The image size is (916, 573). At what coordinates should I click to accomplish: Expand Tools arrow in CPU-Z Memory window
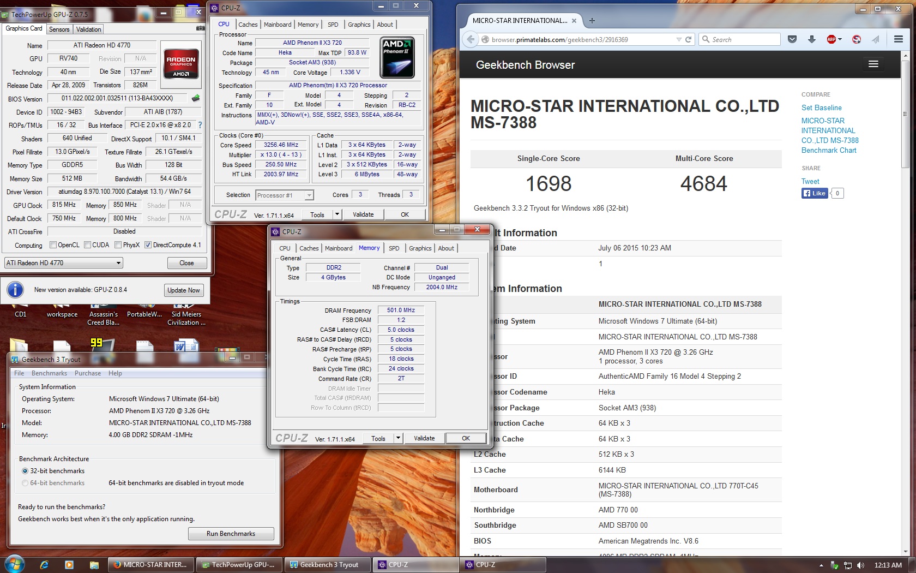pos(398,438)
